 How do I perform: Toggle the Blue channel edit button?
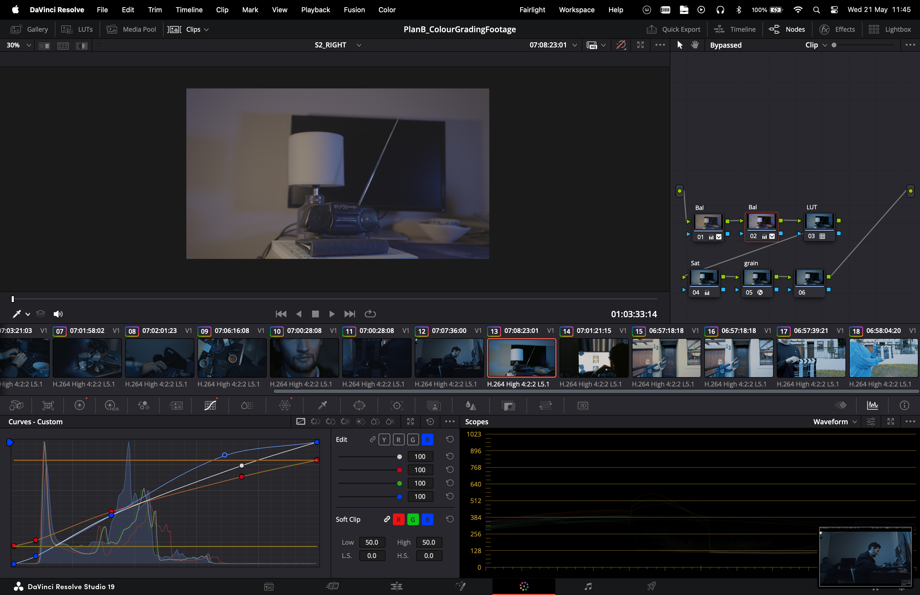click(427, 440)
